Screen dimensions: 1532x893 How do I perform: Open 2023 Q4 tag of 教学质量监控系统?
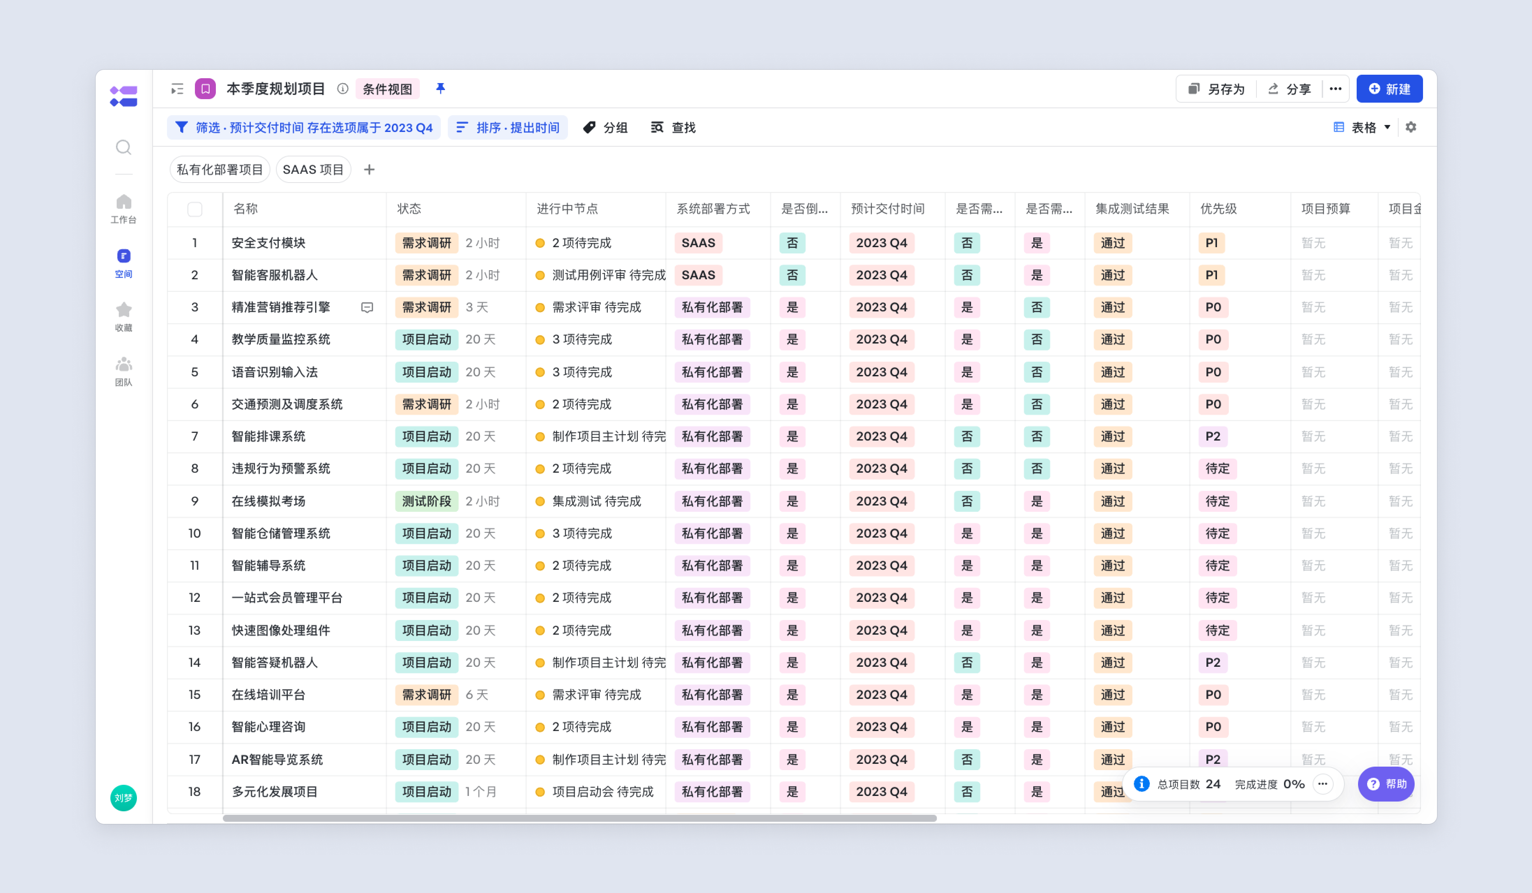coord(882,340)
